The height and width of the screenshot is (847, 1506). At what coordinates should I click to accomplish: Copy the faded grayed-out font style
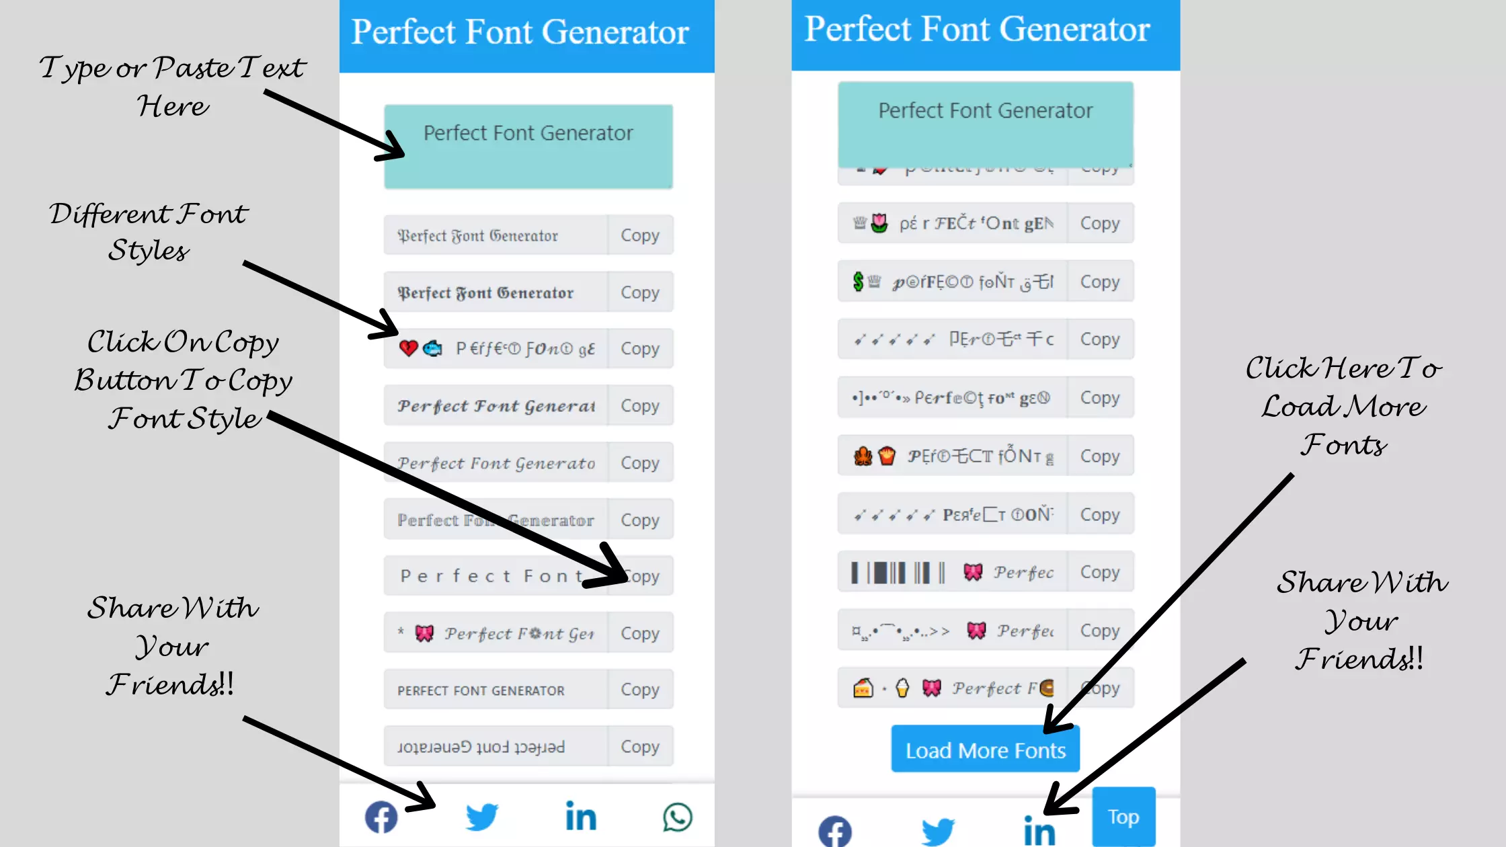click(x=639, y=519)
